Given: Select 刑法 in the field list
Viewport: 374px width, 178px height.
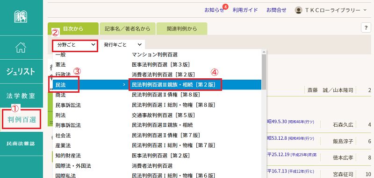Looking at the screenshot, I should [60, 115].
